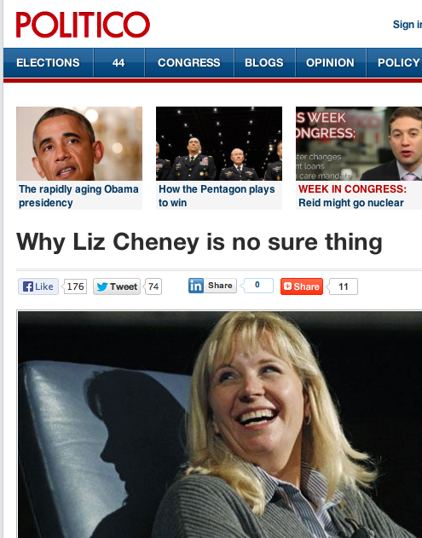Click the Facebook like count 176

75,286
